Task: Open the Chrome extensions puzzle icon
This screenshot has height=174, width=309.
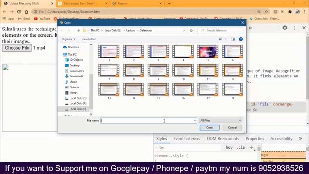Action: [x=290, y=12]
